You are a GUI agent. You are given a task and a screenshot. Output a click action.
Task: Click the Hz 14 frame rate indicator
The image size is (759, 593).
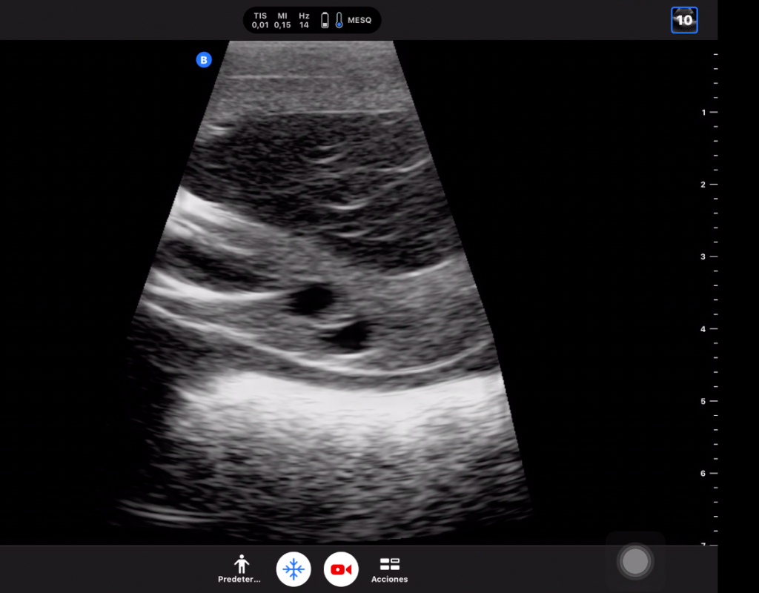click(304, 21)
